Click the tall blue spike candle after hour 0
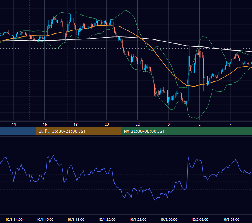 (188, 72)
